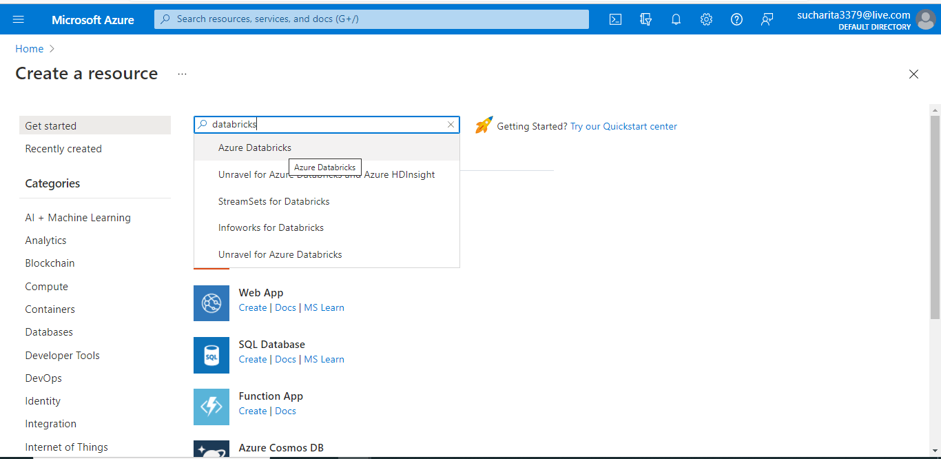
Task: Open the Recently created tab
Action: (63, 149)
